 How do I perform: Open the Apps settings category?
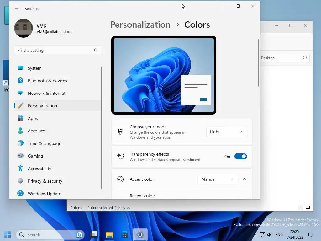pyautogui.click(x=57, y=118)
